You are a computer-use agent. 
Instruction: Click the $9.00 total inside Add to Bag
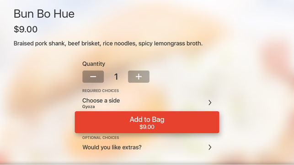point(147,127)
